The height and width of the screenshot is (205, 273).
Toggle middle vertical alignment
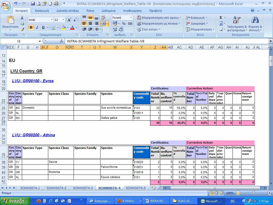tap(90, 17)
